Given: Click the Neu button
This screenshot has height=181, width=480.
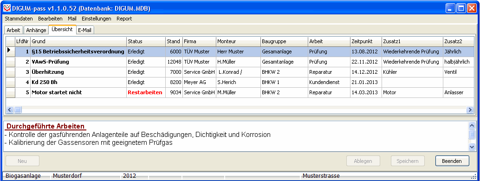Looking at the screenshot, I should [x=22, y=161].
